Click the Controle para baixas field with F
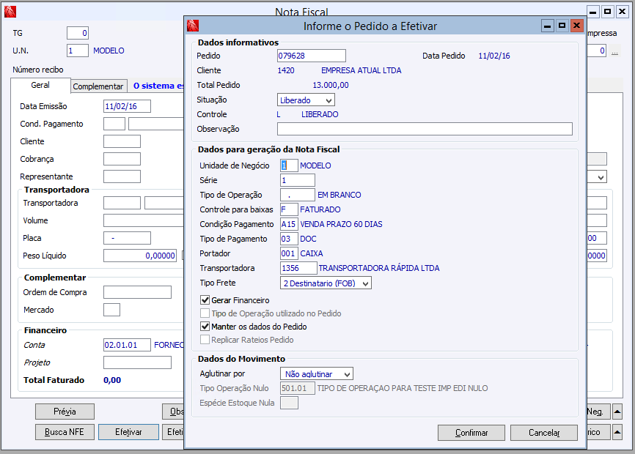 (289, 209)
